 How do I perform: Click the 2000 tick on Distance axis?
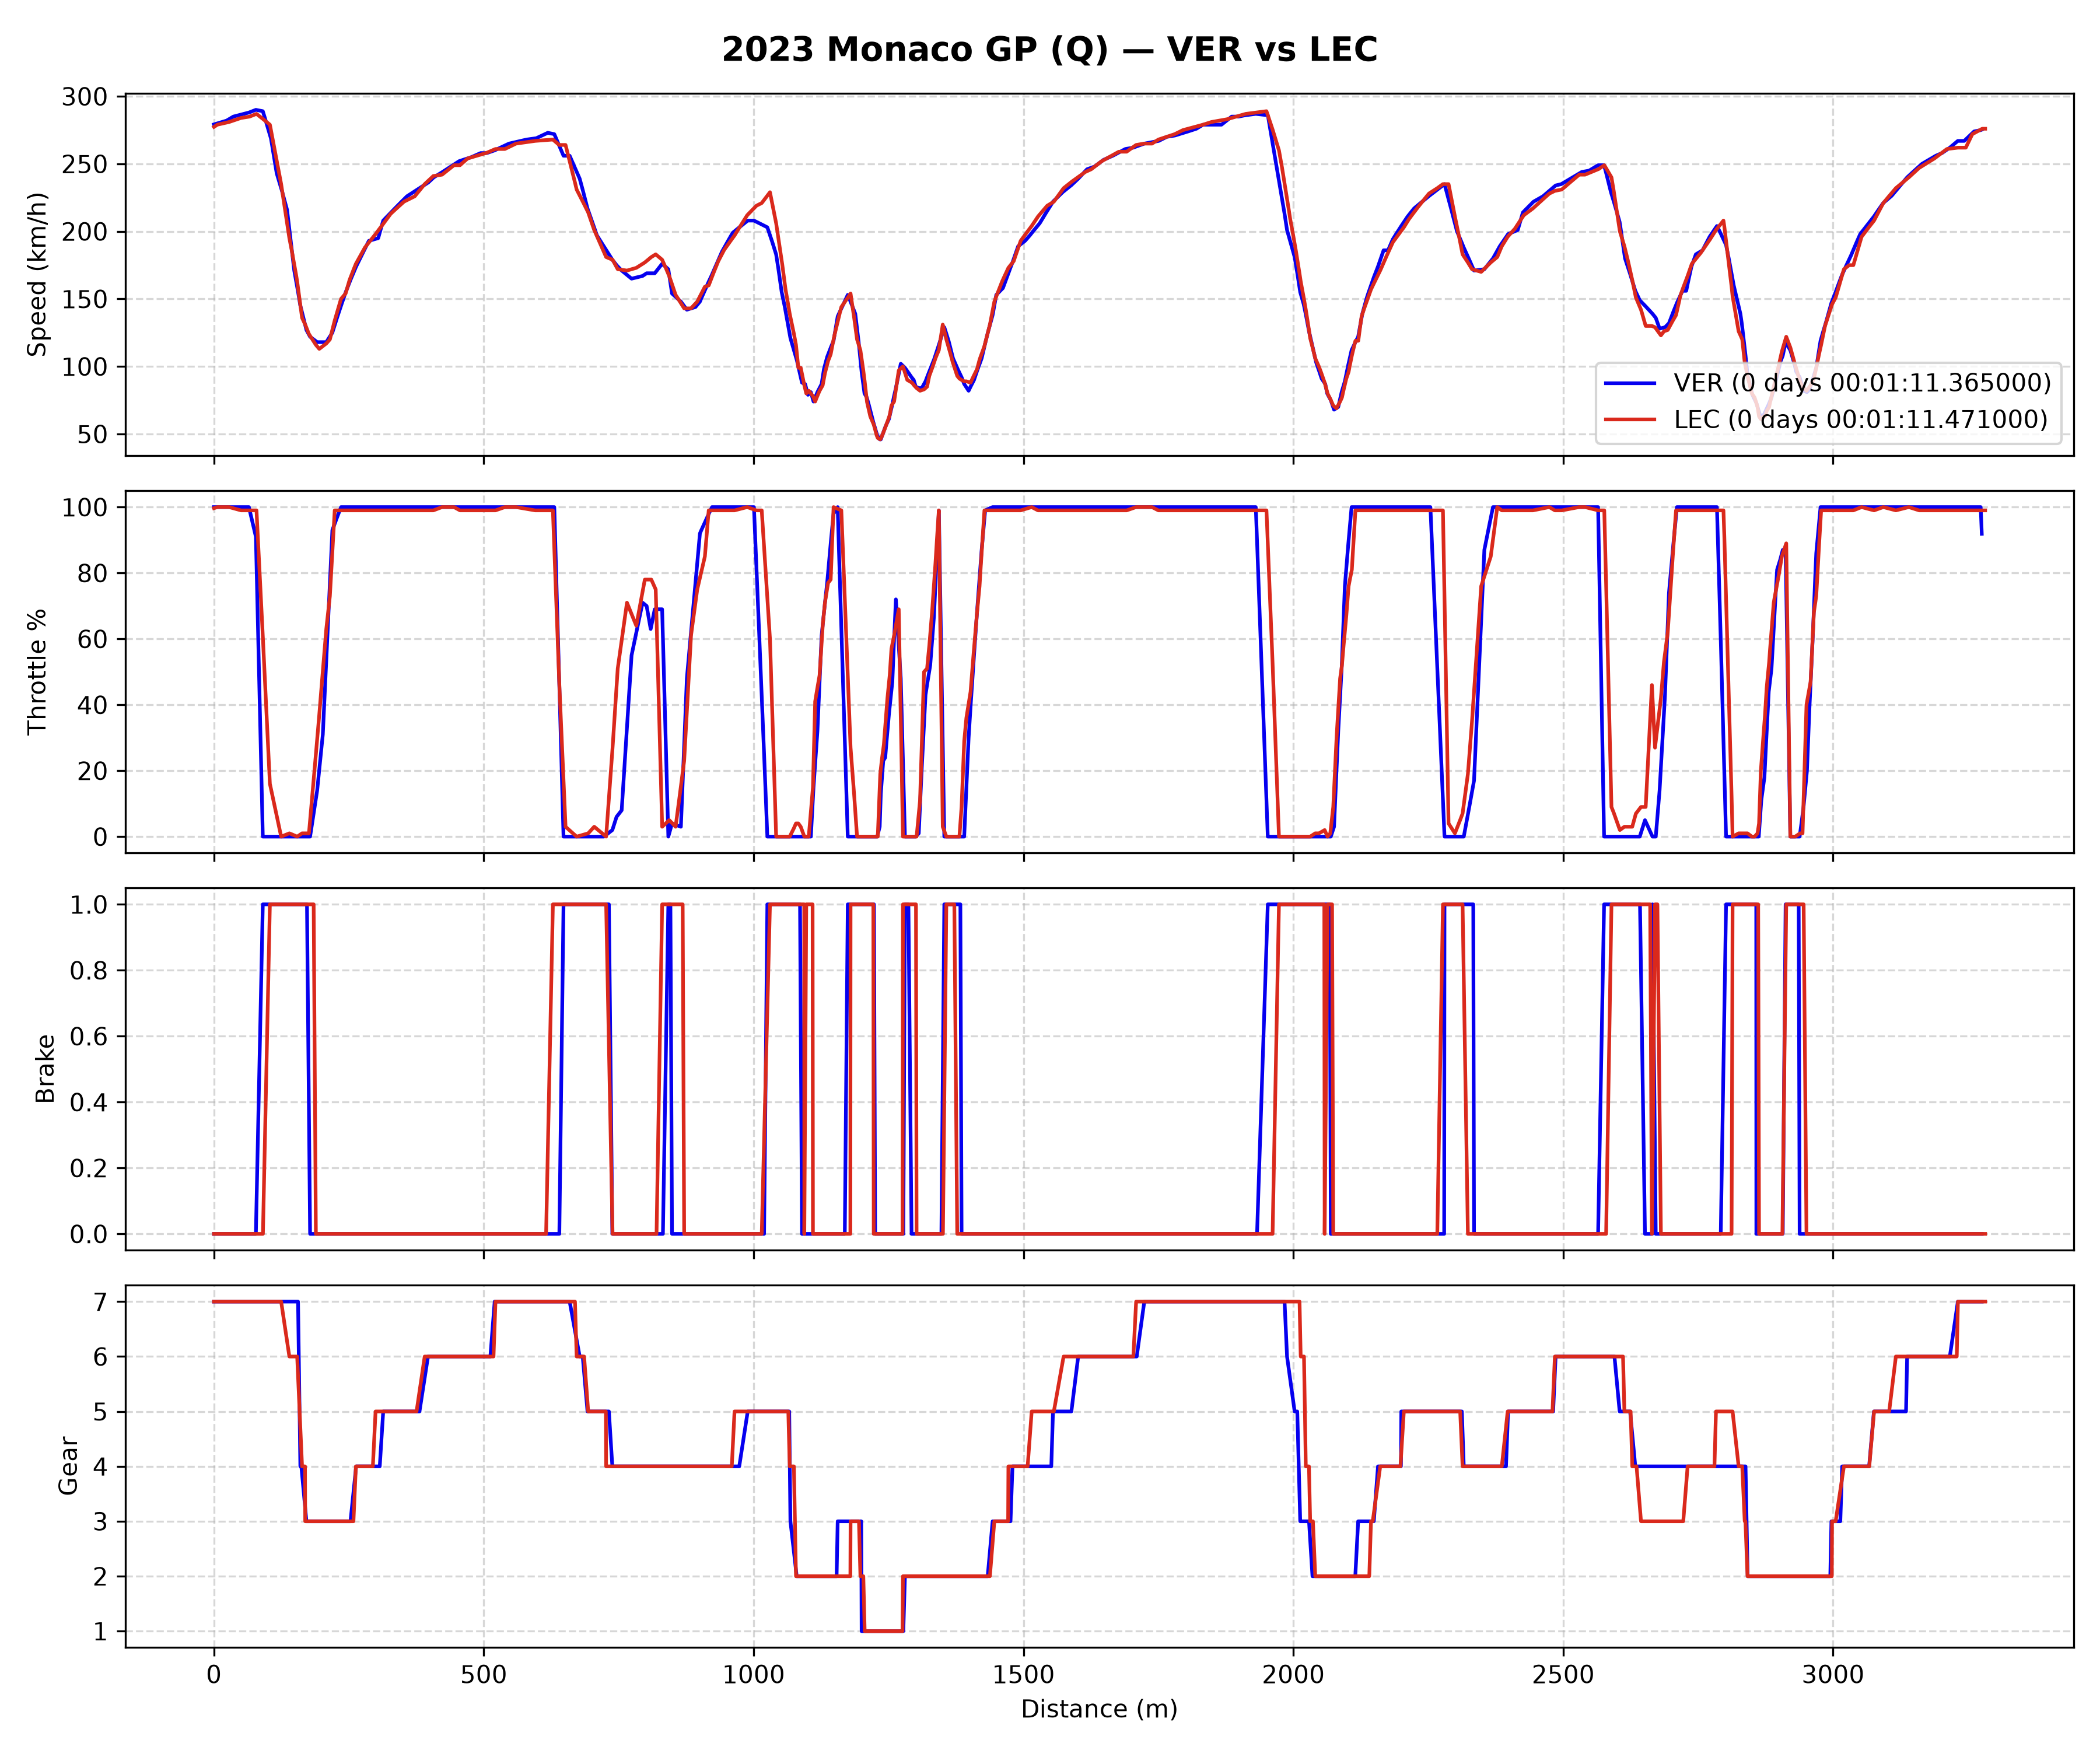point(1293,1675)
